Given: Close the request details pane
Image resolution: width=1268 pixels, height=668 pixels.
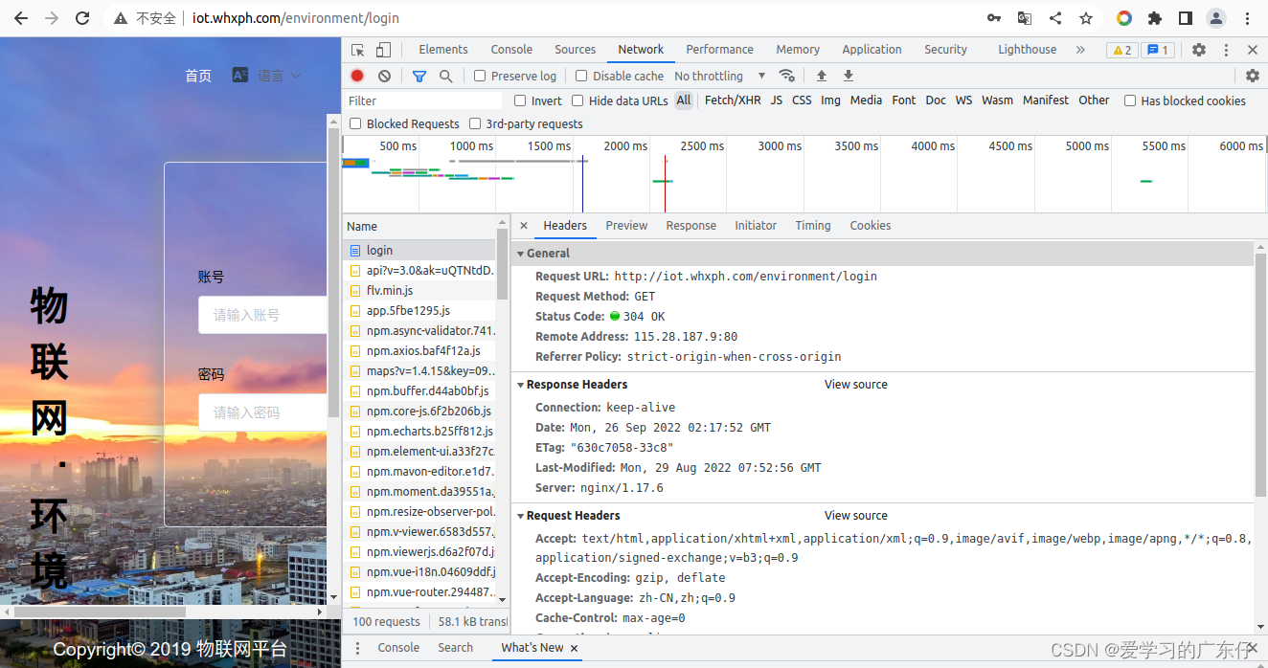Looking at the screenshot, I should pos(524,226).
